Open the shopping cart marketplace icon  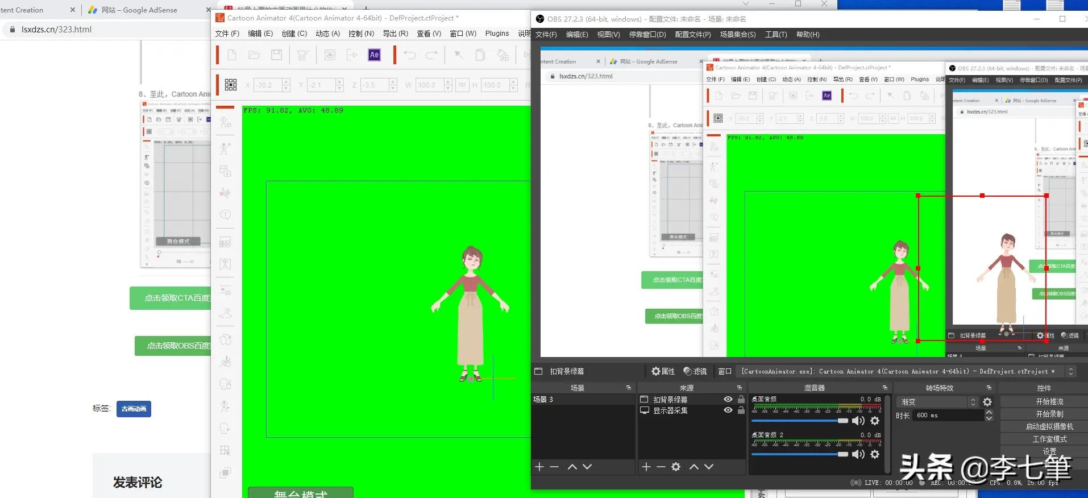(x=303, y=55)
